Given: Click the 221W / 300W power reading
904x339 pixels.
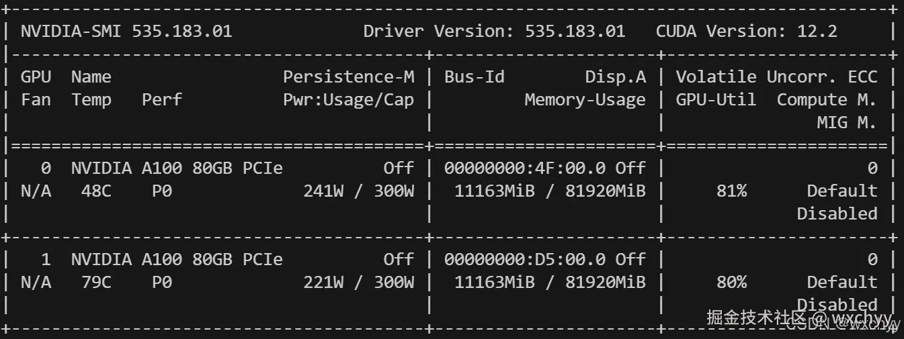Looking at the screenshot, I should 358,283.
